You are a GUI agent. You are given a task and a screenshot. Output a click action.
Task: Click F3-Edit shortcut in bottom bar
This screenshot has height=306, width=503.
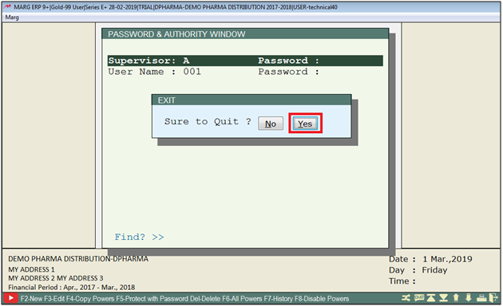pyautogui.click(x=54, y=299)
